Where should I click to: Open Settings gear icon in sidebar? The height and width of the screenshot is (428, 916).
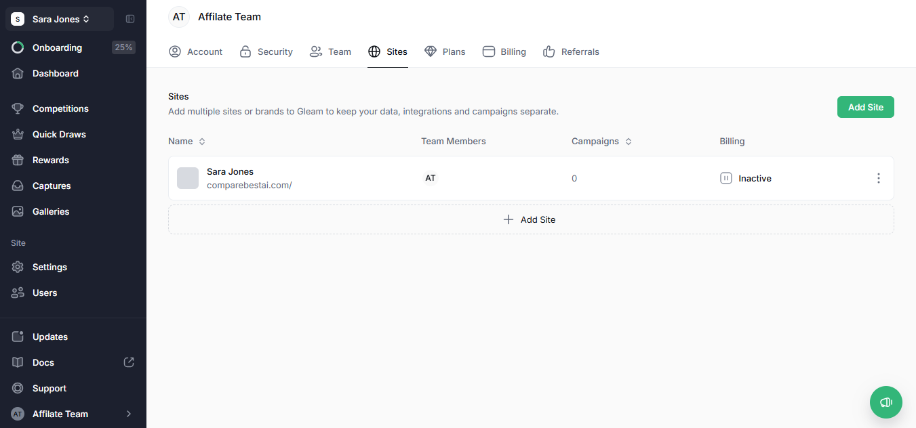pyautogui.click(x=18, y=267)
